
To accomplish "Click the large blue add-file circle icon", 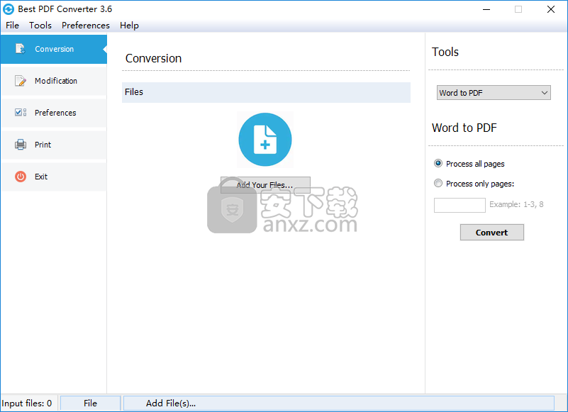I will point(265,140).
